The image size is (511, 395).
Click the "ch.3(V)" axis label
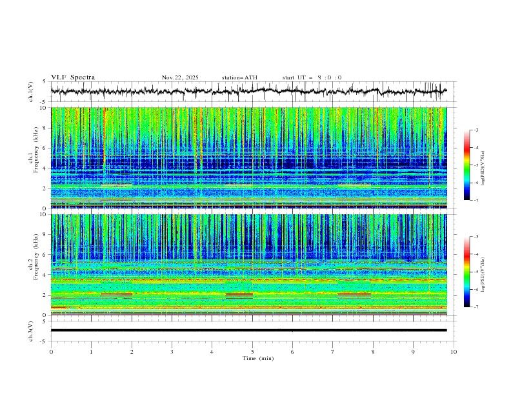(31, 331)
